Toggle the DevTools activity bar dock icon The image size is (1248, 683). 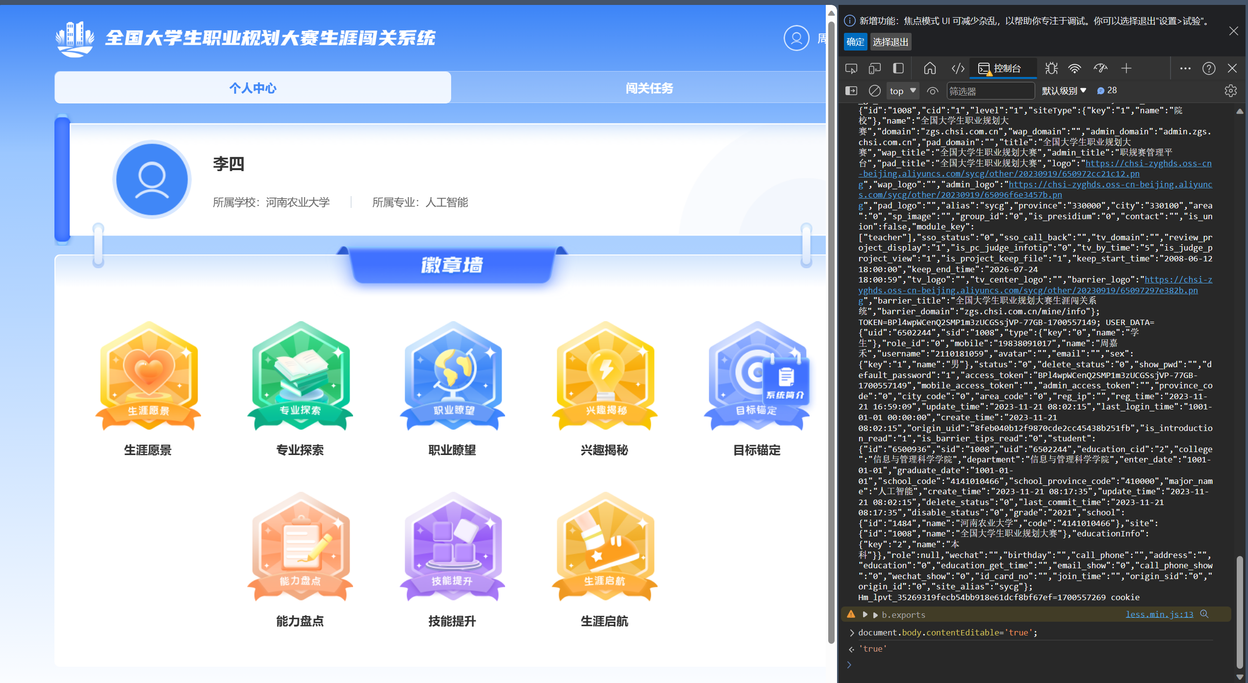(x=898, y=69)
